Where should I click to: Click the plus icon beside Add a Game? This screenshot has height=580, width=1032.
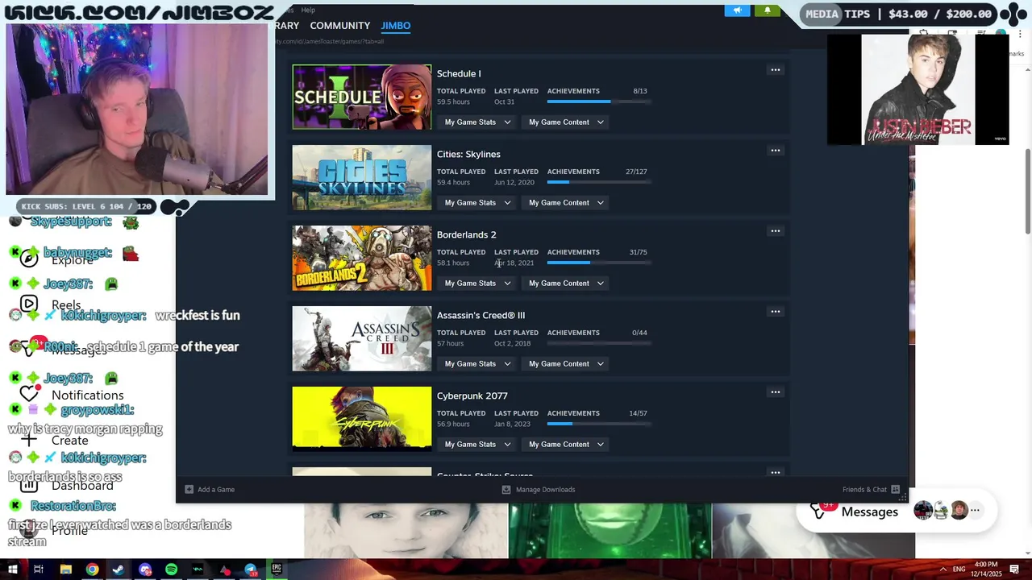tap(189, 489)
